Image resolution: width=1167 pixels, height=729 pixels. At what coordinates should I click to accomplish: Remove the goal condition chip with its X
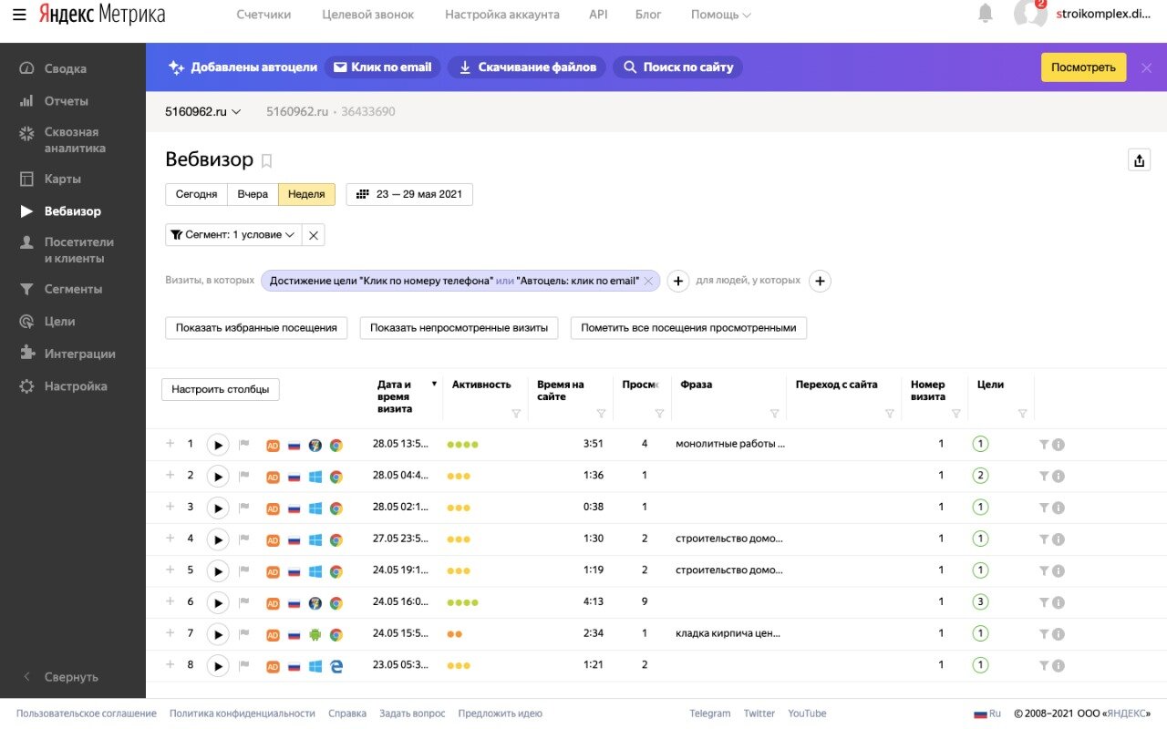648,281
